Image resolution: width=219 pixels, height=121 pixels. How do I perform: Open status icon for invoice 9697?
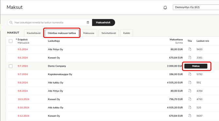(x=190, y=116)
